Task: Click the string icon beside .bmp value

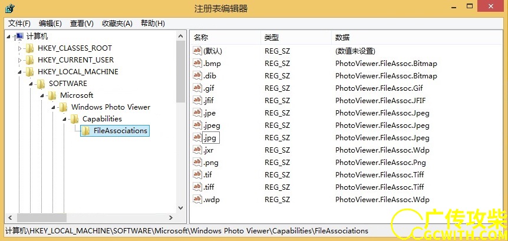Action: [197, 63]
